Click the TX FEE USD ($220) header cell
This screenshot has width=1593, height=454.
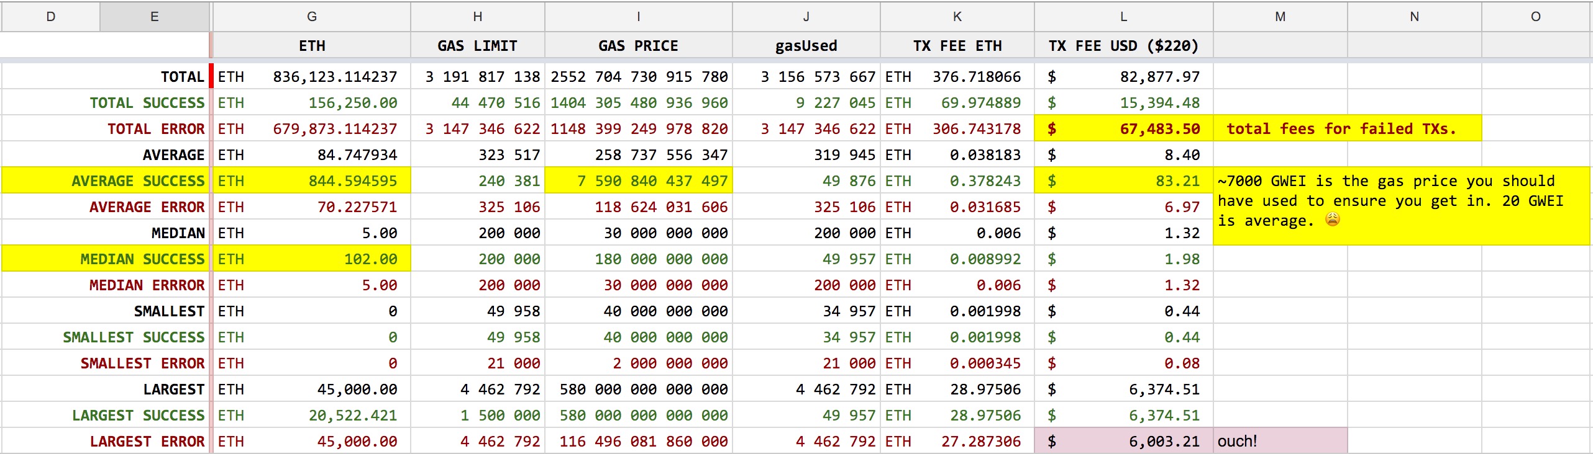[x=1123, y=46]
